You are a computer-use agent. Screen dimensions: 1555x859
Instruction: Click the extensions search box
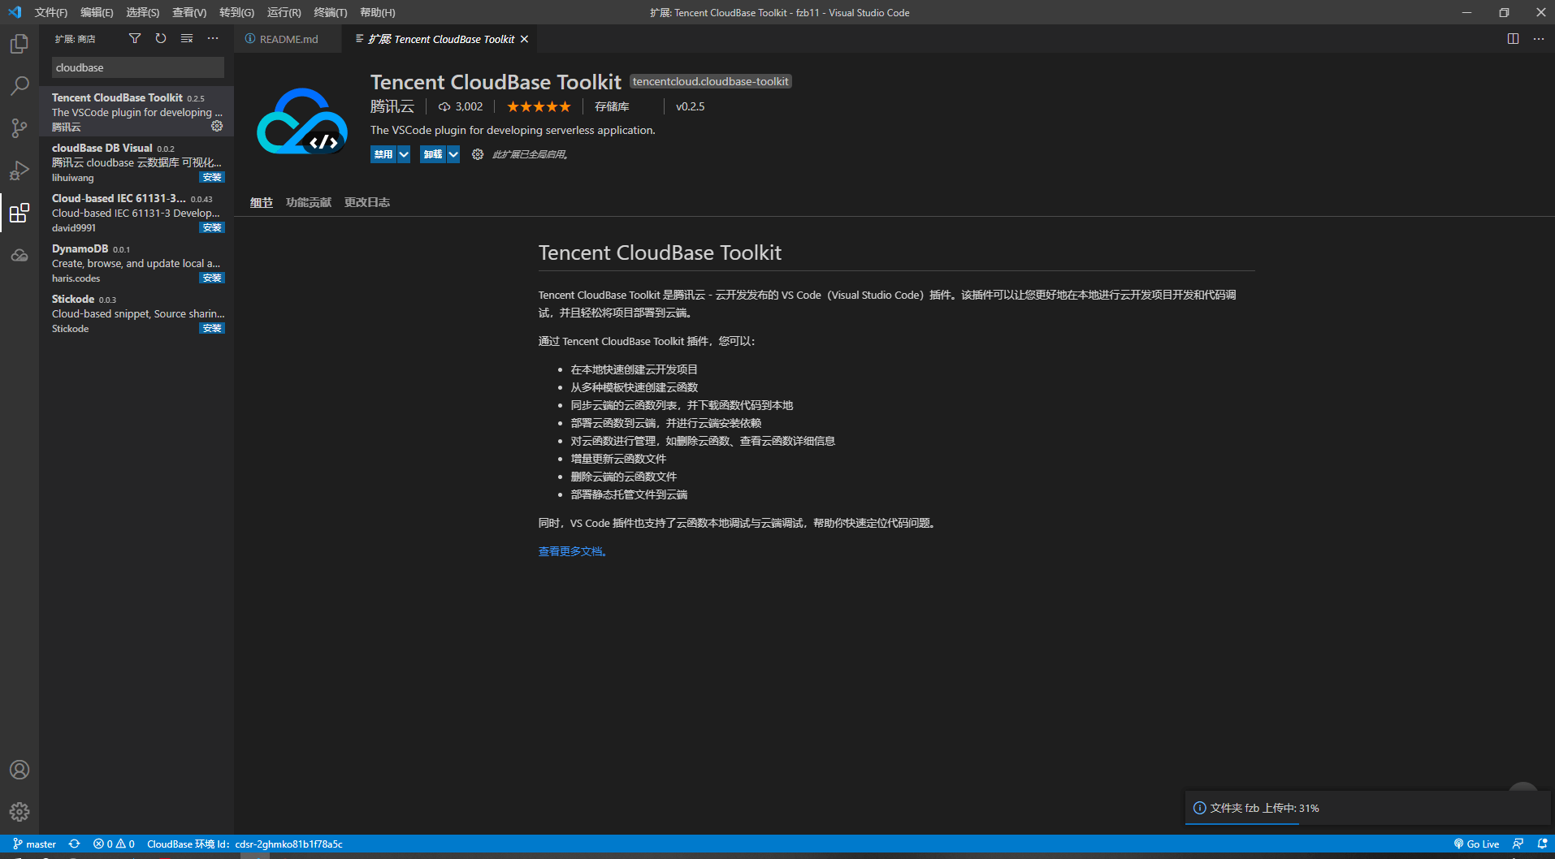[x=137, y=67]
